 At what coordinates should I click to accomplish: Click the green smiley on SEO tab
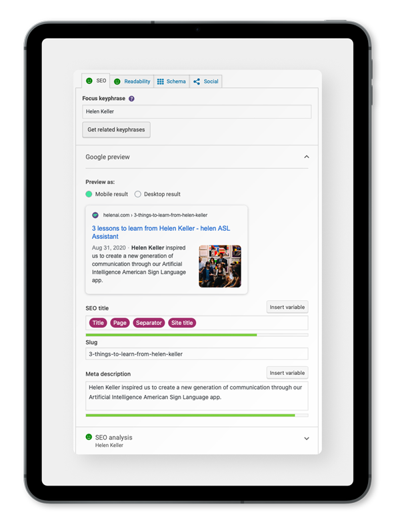point(89,81)
